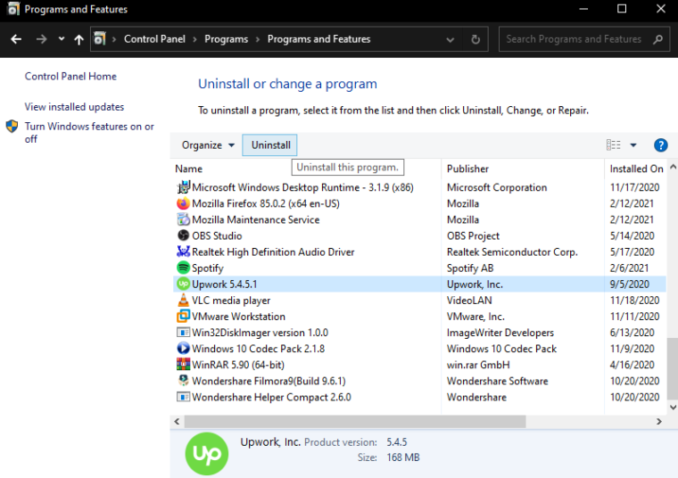The height and width of the screenshot is (478, 678).
Task: Click Programs in the breadcrumb path
Action: [x=226, y=39]
